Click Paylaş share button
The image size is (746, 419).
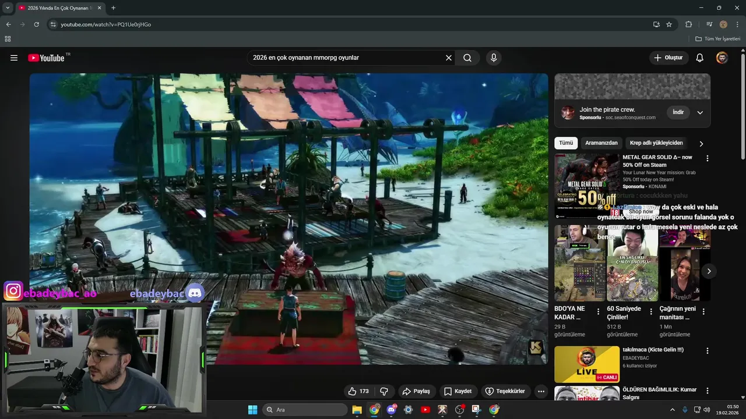(x=416, y=391)
